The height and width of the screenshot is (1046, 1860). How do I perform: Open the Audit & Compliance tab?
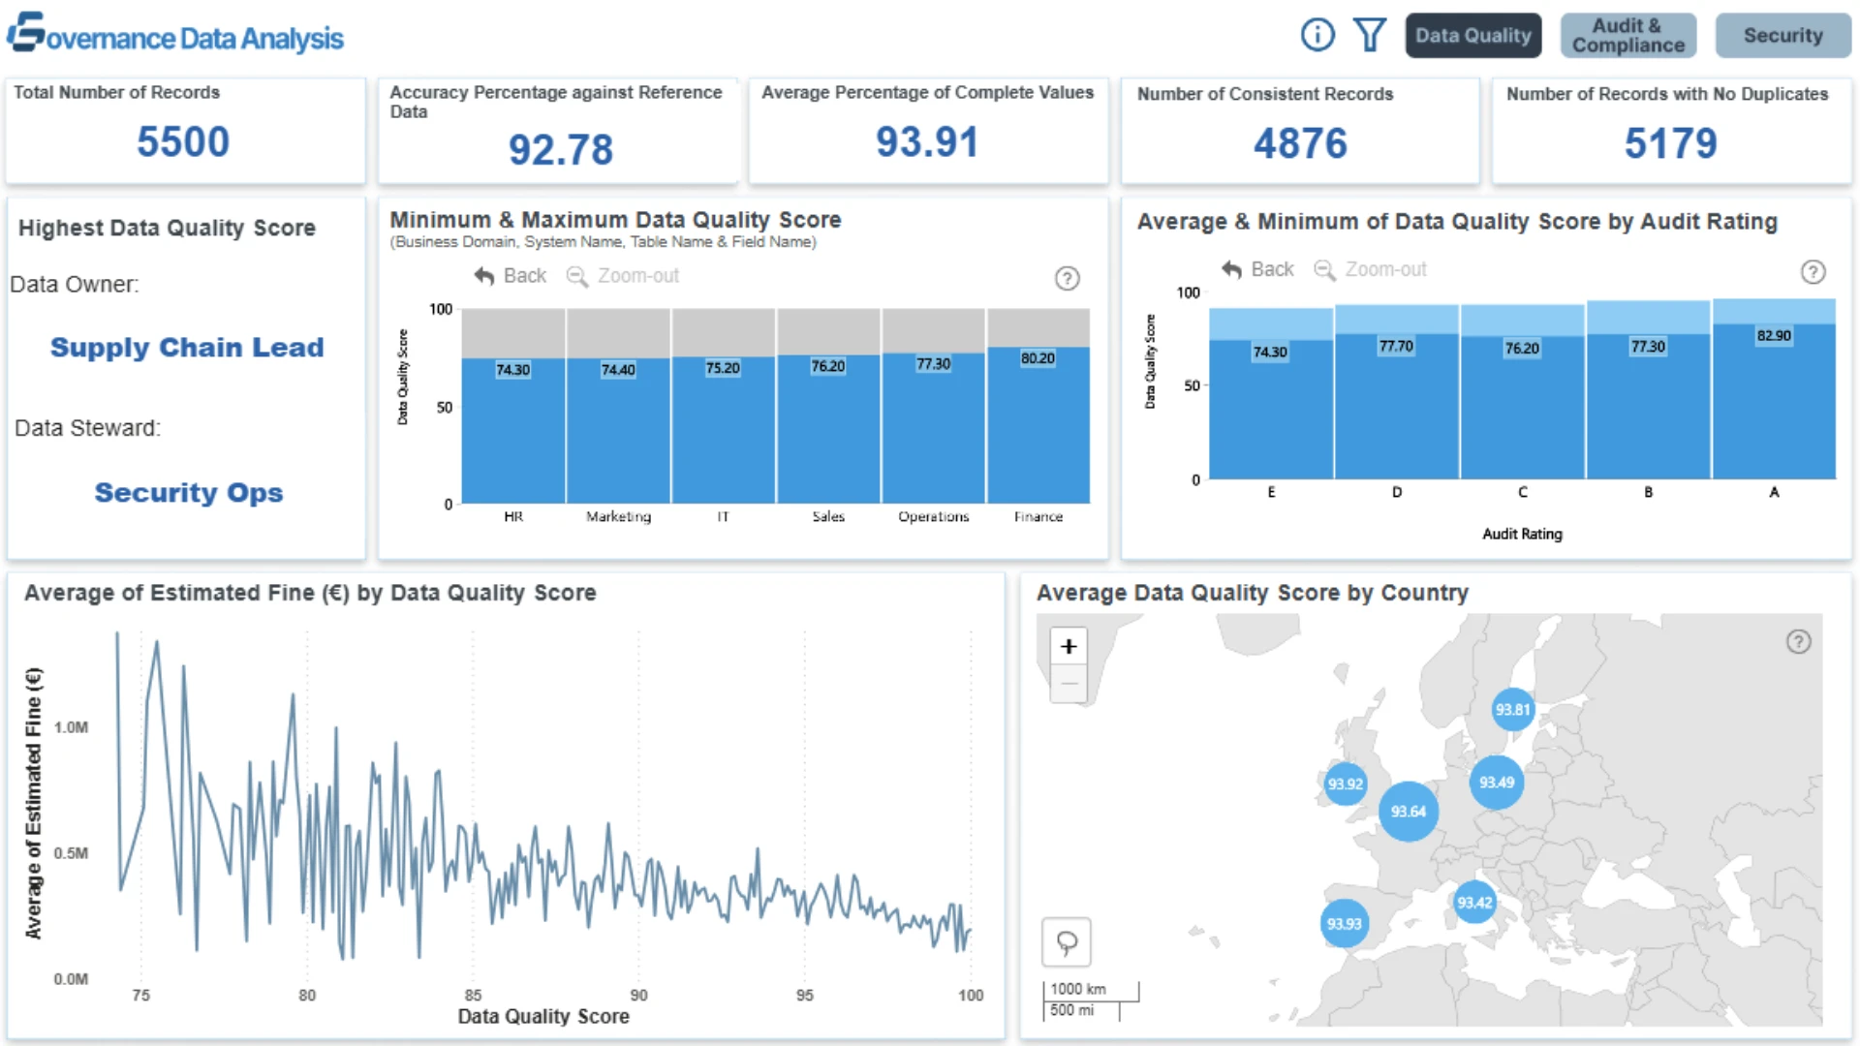1628,36
